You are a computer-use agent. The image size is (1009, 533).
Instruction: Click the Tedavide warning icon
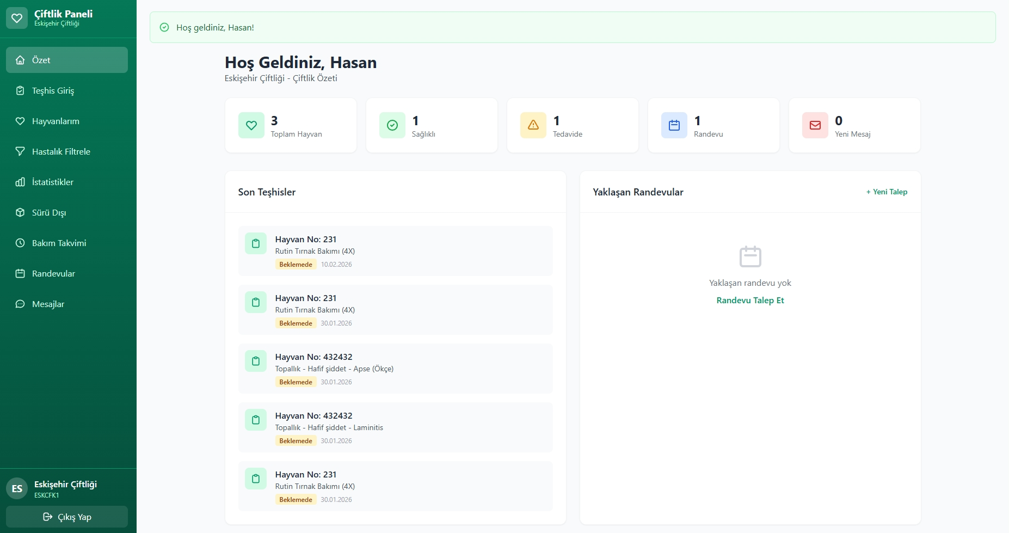pyautogui.click(x=533, y=125)
